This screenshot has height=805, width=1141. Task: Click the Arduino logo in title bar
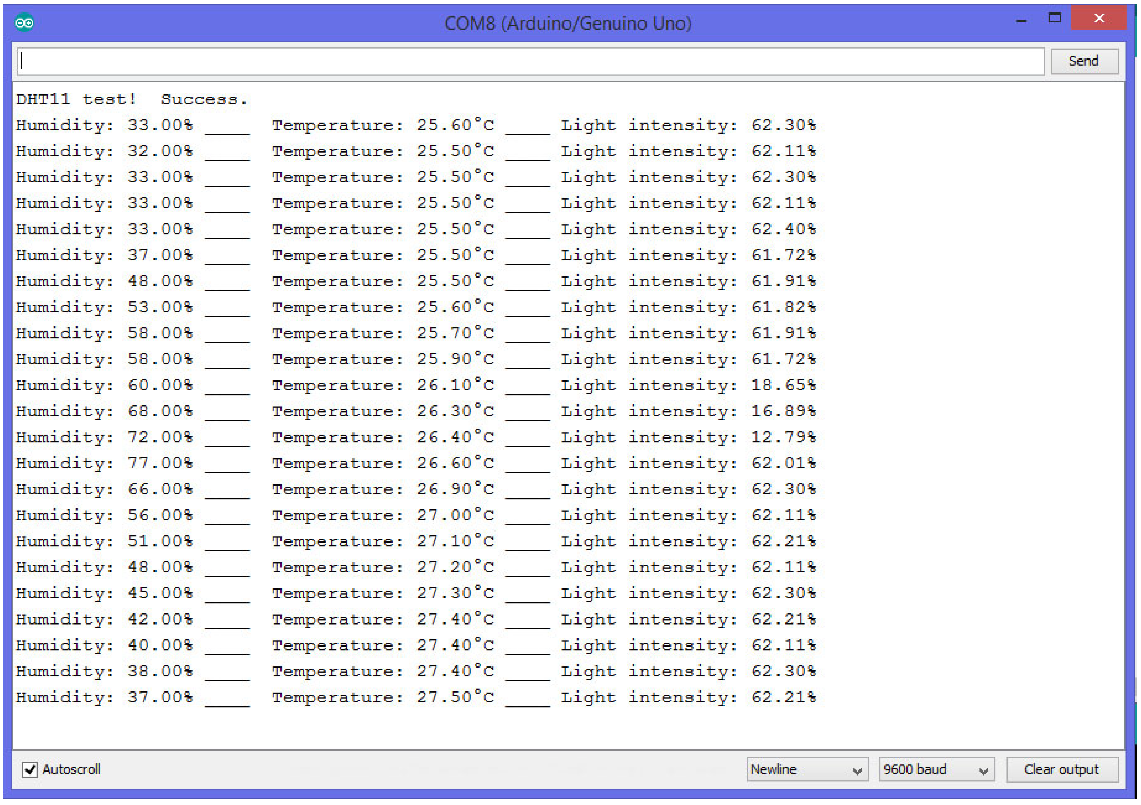pos(24,23)
